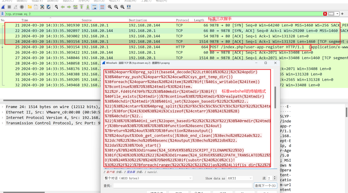Open the Show data as ASCII dropdown
The width and height of the screenshot is (348, 193).
click(x=240, y=178)
